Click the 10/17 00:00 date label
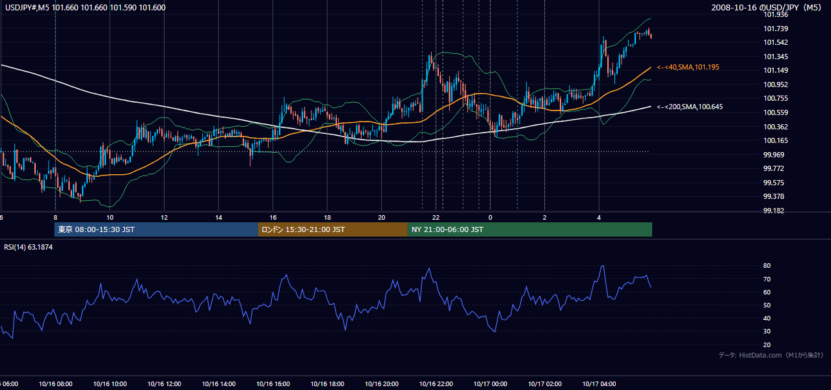This screenshot has width=831, height=390. tap(490, 384)
